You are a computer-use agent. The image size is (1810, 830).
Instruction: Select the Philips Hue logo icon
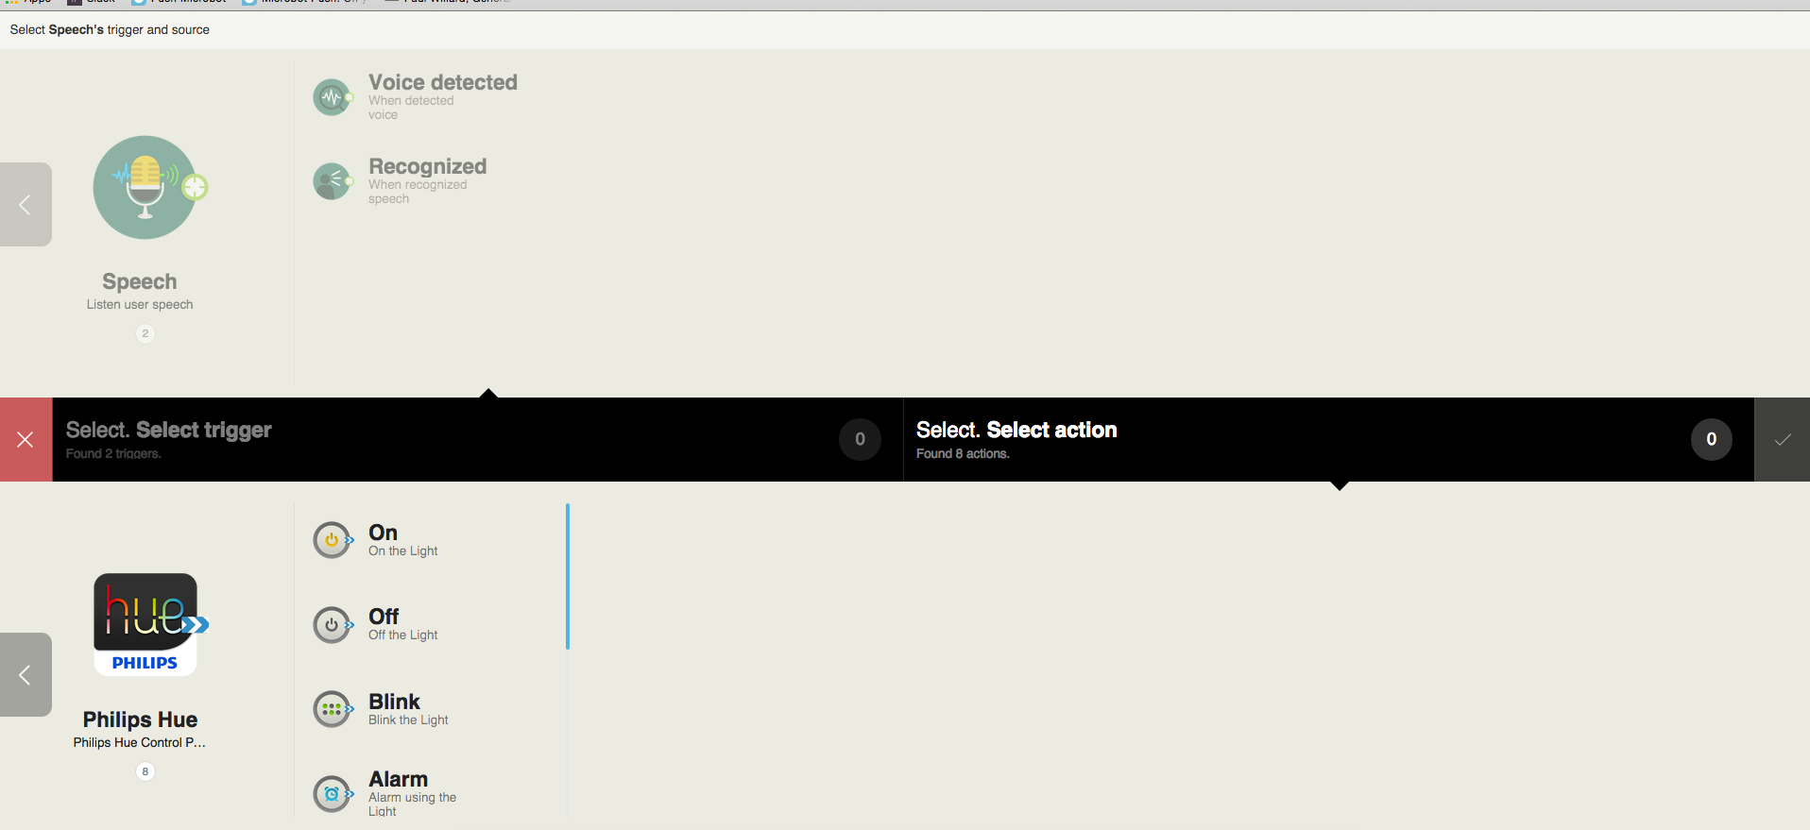tap(150, 624)
